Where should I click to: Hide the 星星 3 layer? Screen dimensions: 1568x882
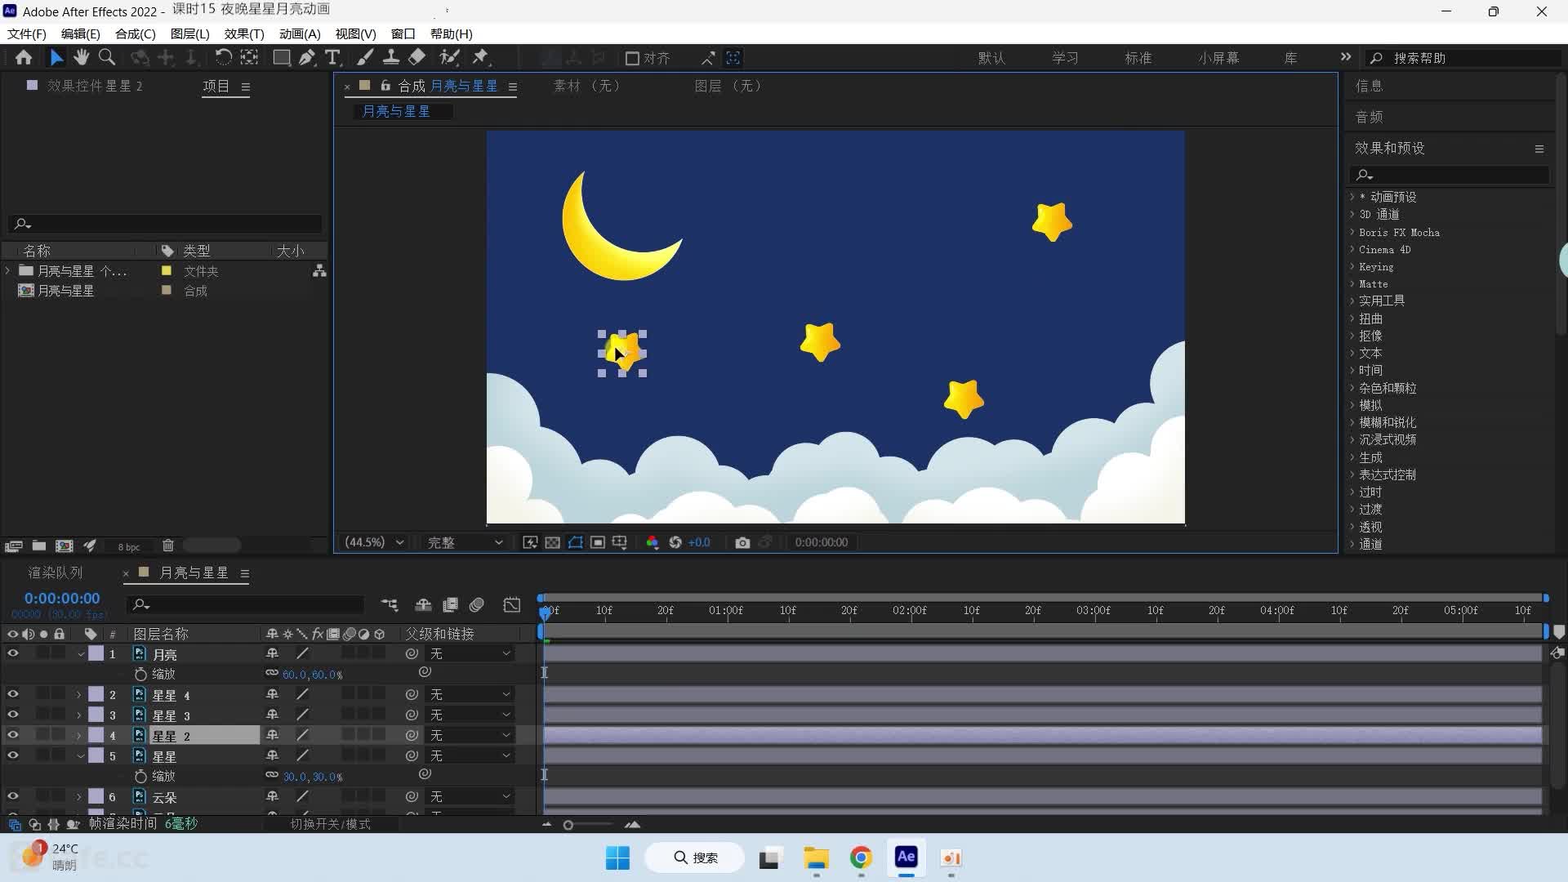tap(12, 715)
